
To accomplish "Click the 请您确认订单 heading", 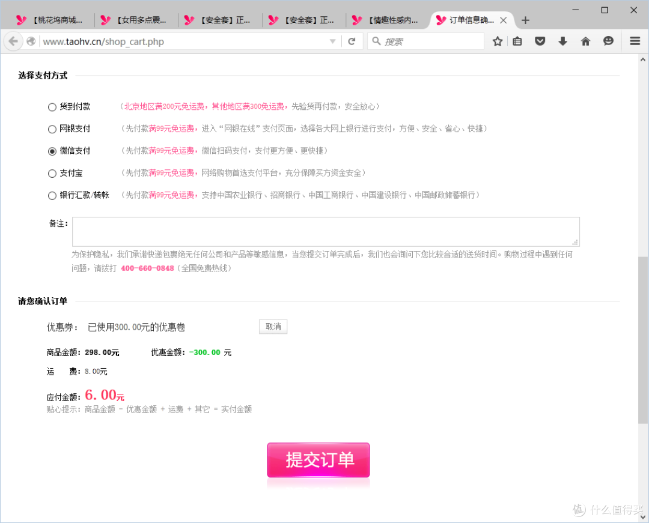I will (43, 301).
